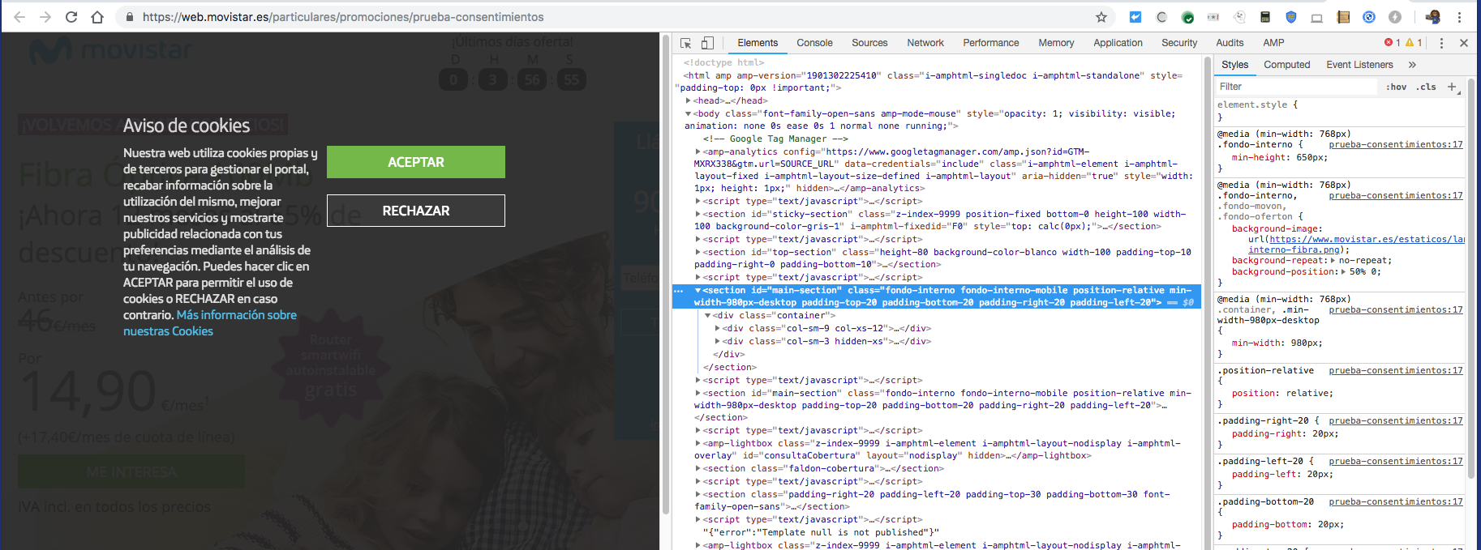Open the blue circular shield extension
The image size is (1481, 550).
point(1369,17)
